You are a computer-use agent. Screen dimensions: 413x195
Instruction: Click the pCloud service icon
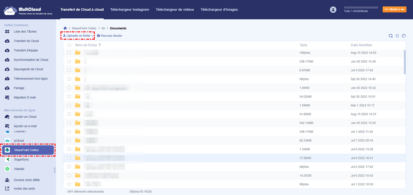pos(7,141)
